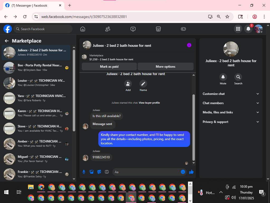The width and height of the screenshot is (270, 203).
Task: Open Julieex 2 bed 2 bath conversation
Action: click(x=36, y=53)
